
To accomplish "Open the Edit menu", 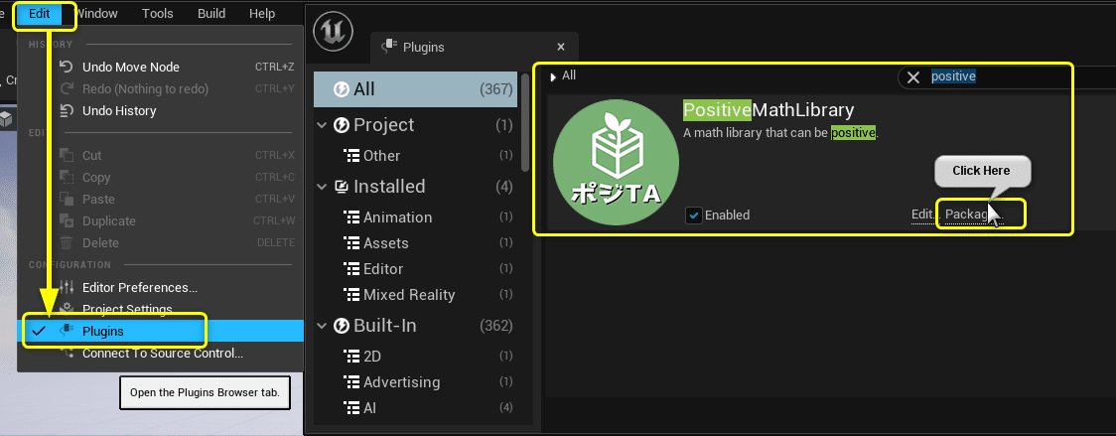I will tap(39, 14).
